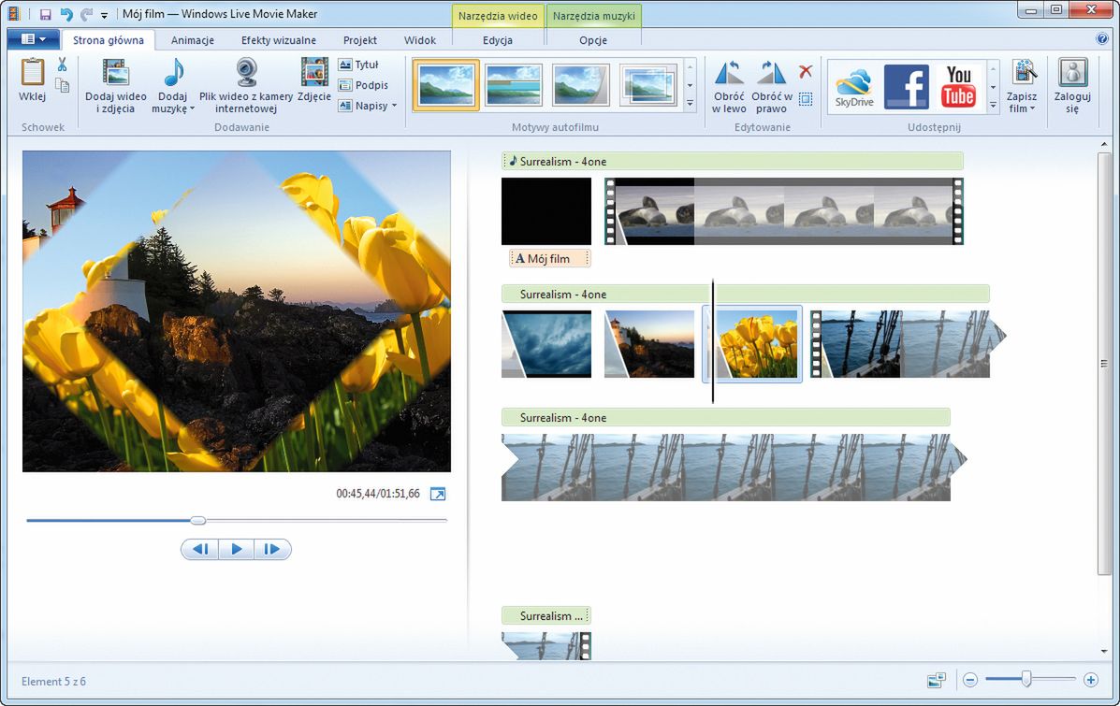This screenshot has width=1120, height=706.
Task: Expand the Motywy autofilmu gallery list
Action: (691, 104)
